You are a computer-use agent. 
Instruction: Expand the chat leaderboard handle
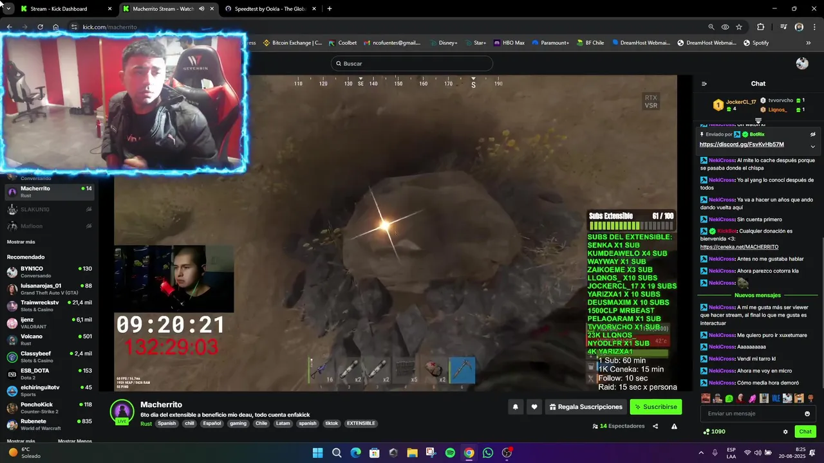pos(758,121)
